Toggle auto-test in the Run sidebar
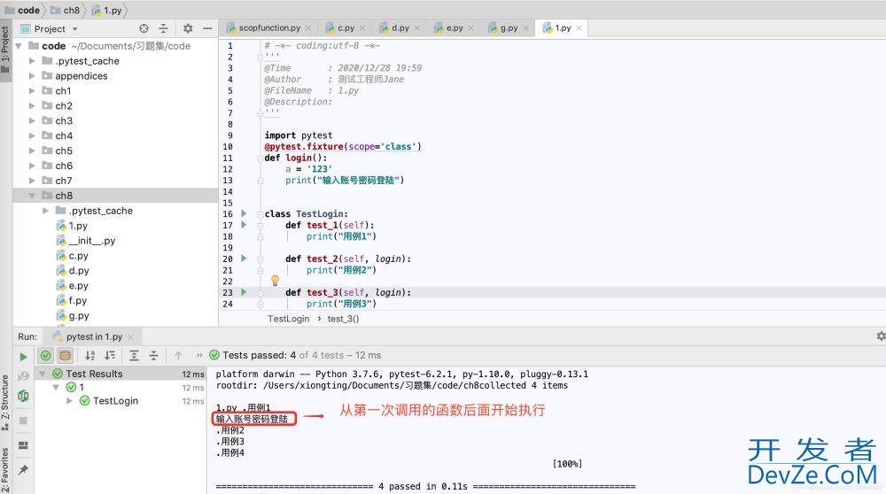Image resolution: width=886 pixels, height=494 pixels. [x=23, y=396]
